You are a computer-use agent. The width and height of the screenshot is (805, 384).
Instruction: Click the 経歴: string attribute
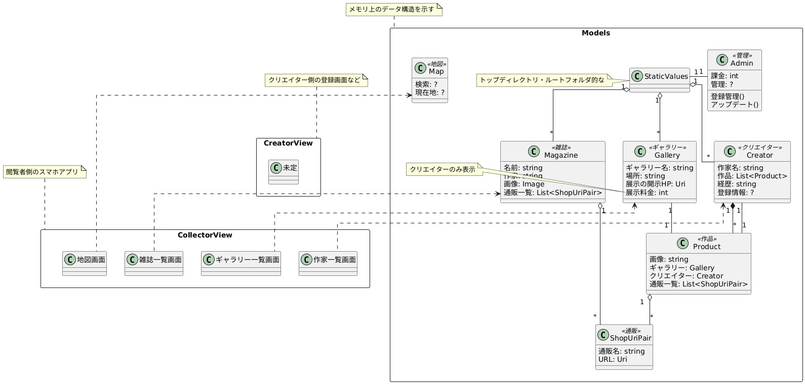coord(737,184)
